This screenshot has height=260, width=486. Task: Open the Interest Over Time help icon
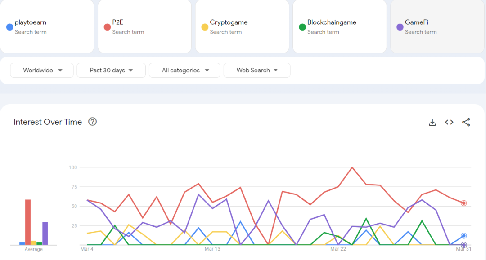[93, 122]
